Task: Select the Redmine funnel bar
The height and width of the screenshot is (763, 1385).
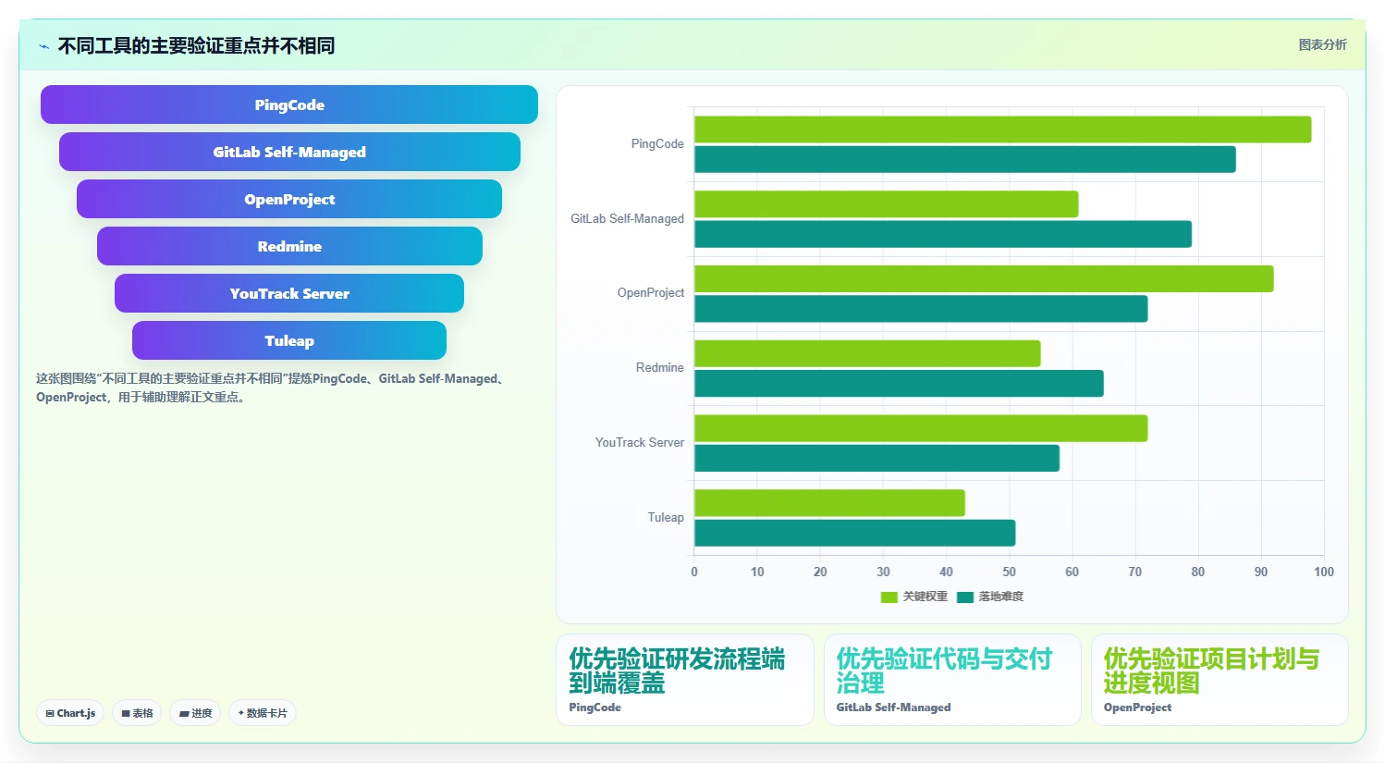Action: click(289, 246)
